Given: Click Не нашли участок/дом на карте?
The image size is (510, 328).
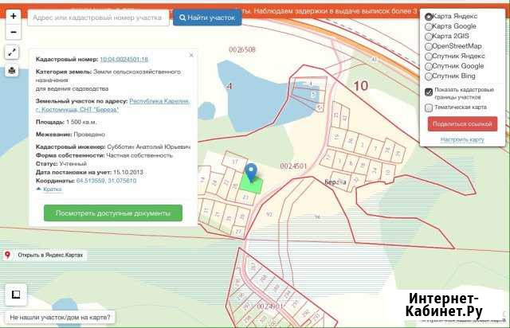Looking at the screenshot, I should pos(60,318).
